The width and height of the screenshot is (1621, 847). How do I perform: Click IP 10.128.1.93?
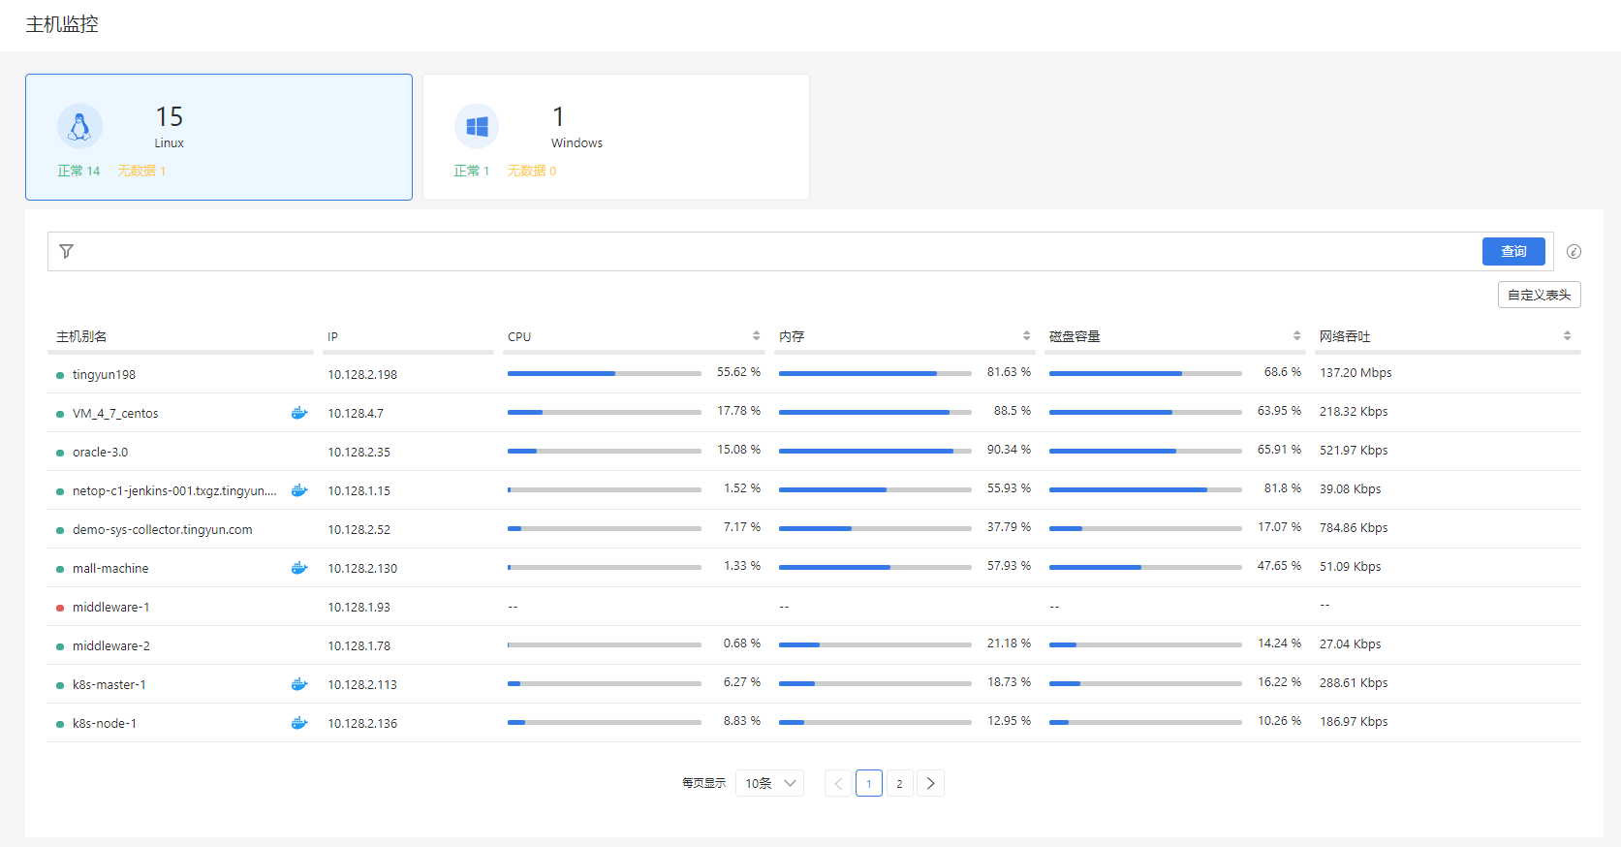pyautogui.click(x=358, y=608)
